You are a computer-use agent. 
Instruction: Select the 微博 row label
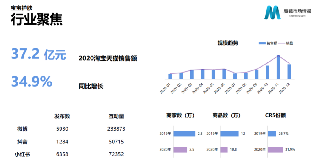point(22,129)
